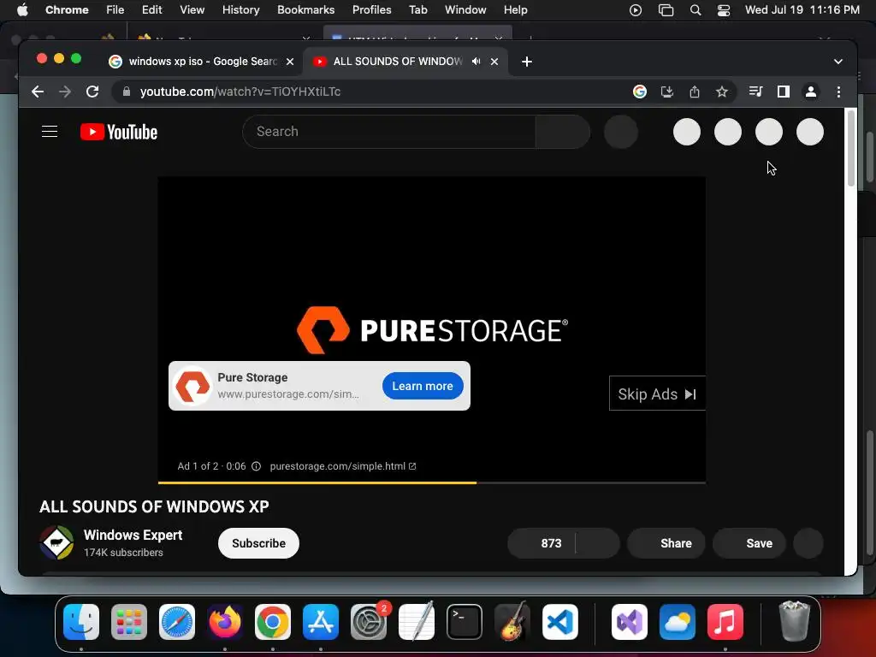Open the Apple menu
This screenshot has height=657, width=876.
22,9
